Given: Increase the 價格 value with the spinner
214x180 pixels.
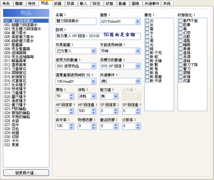Looking at the screenshot, I should [x=71, y=95].
